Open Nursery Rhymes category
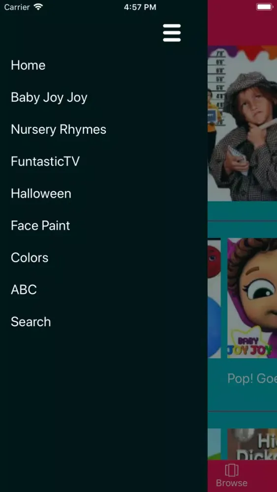This screenshot has width=277, height=492. 59,129
